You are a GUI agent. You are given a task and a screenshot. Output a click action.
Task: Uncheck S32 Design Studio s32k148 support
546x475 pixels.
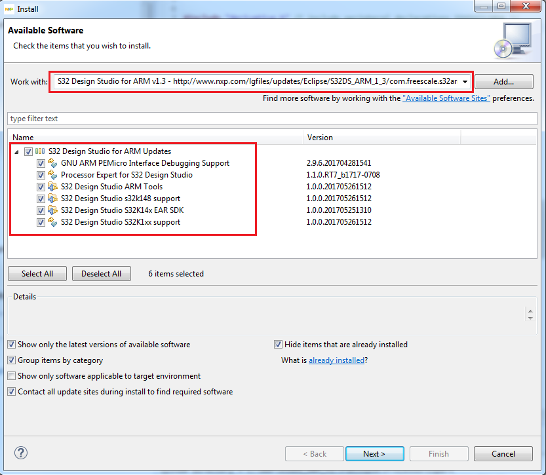pyautogui.click(x=41, y=199)
